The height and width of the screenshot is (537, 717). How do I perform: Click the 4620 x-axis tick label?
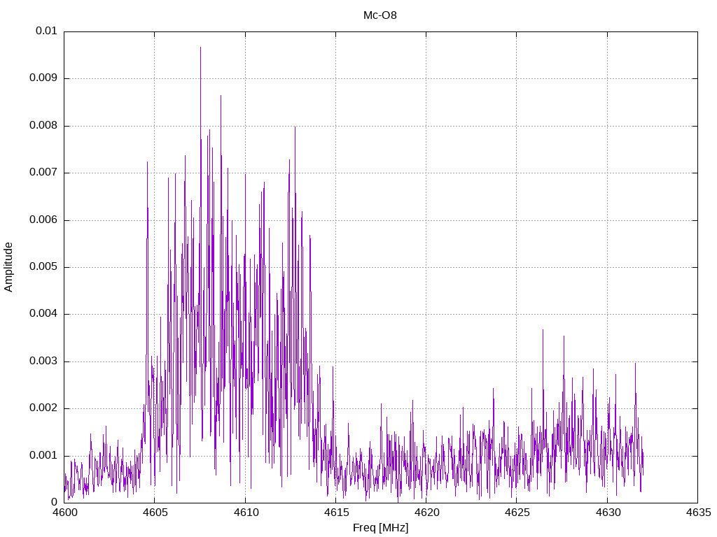point(426,513)
